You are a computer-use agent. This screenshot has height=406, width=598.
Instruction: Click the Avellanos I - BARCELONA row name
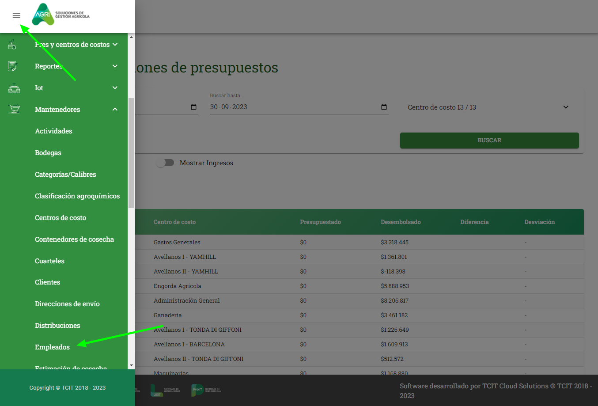coord(189,345)
